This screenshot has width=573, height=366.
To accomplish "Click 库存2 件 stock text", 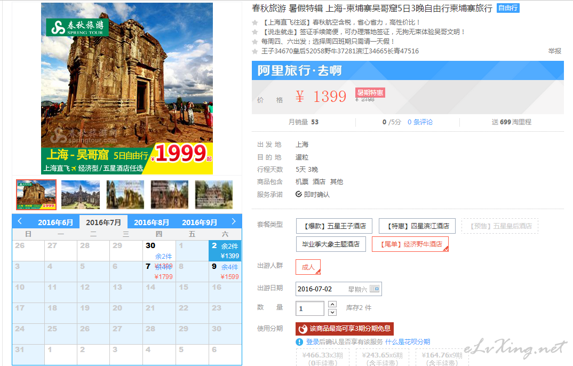I will [359, 308].
